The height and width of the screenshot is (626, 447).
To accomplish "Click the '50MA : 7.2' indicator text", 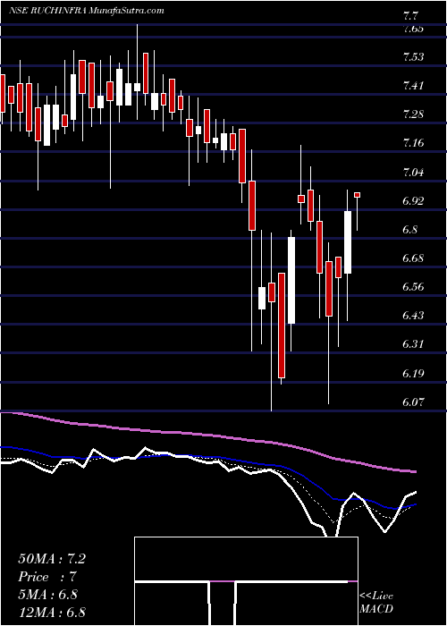I will click(x=52, y=559).
